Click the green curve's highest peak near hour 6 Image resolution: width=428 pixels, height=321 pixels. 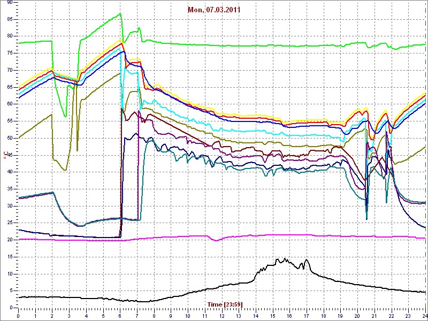point(120,14)
